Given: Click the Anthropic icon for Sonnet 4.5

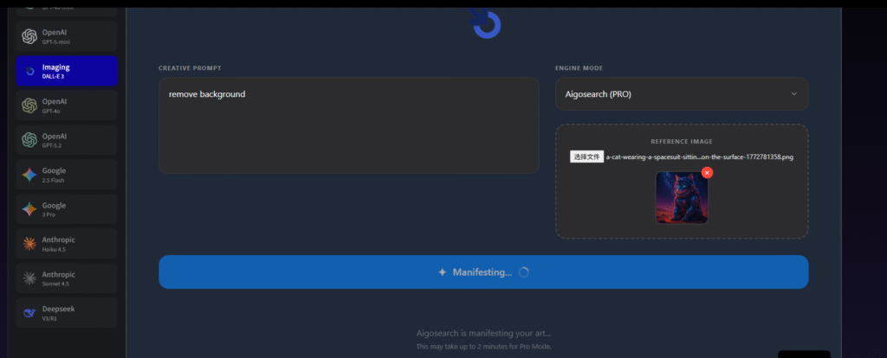Looking at the screenshot, I should 29,278.
